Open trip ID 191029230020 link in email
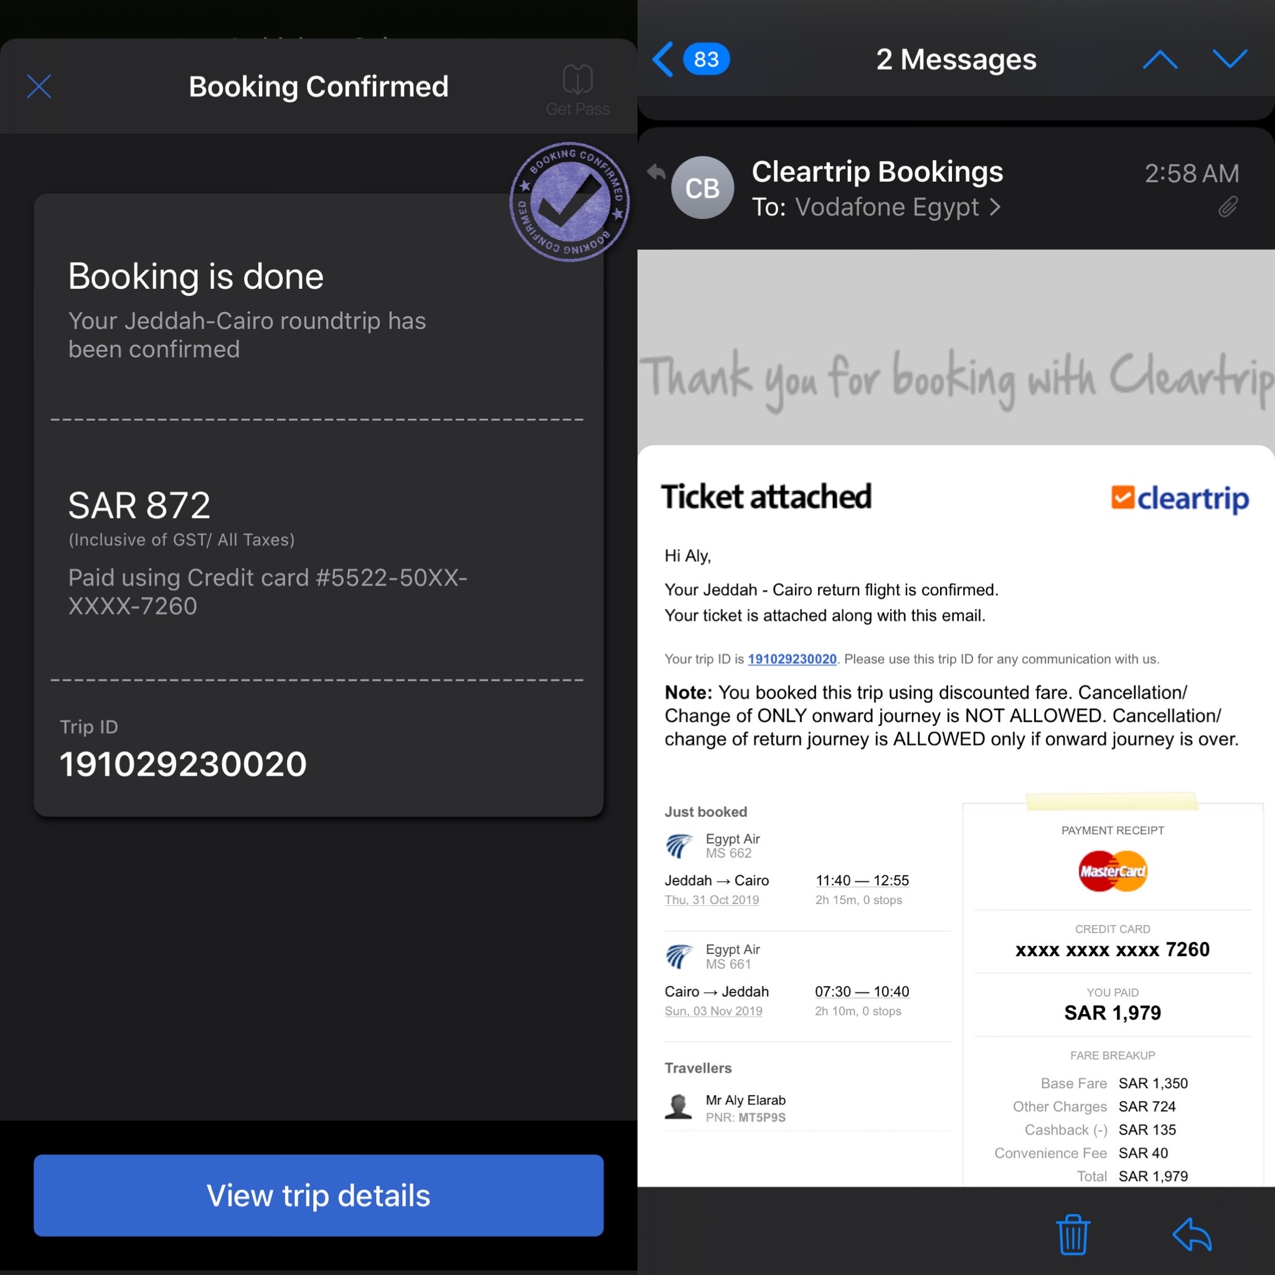 [x=792, y=659]
